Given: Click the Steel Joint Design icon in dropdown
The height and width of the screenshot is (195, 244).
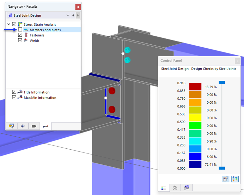Looking at the screenshot, I should coord(10,15).
